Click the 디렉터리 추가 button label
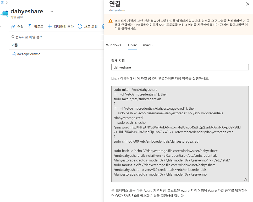253x202 pixels. tap(64, 27)
